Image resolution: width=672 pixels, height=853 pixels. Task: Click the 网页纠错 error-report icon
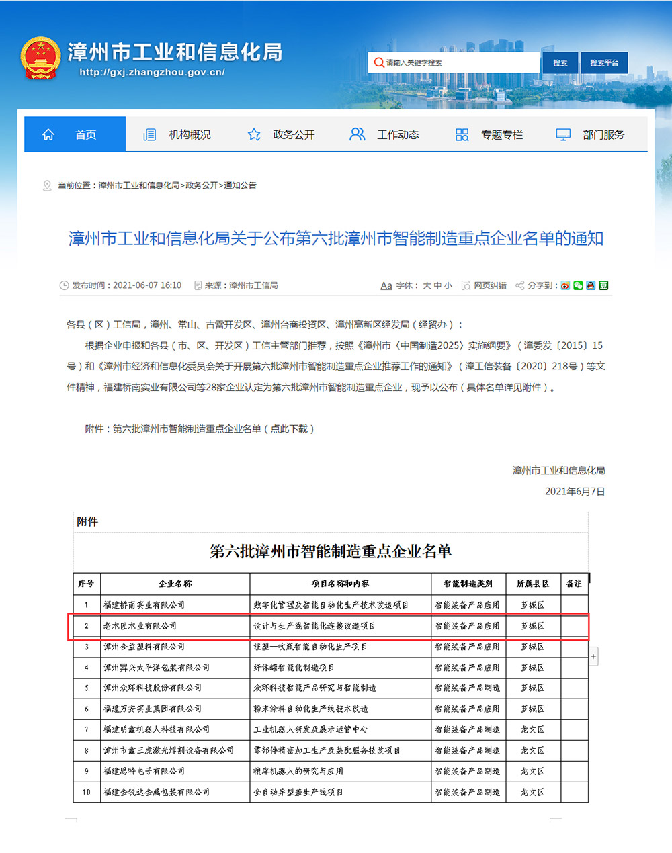click(465, 285)
